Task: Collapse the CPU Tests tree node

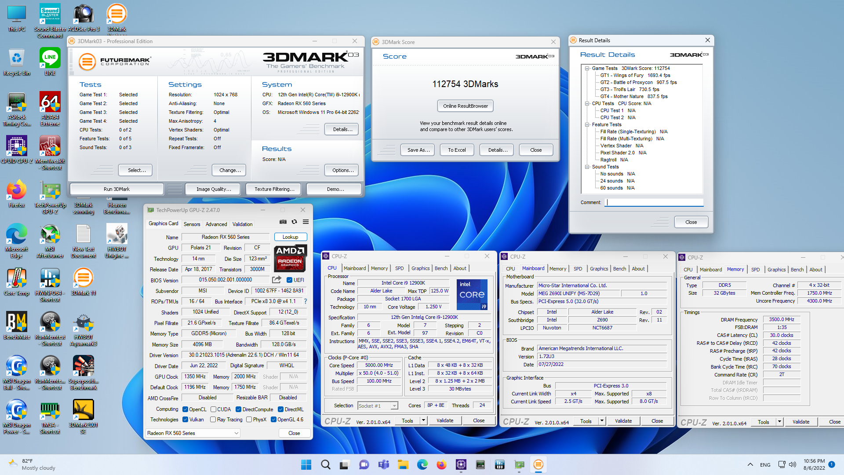Action: 587,103
